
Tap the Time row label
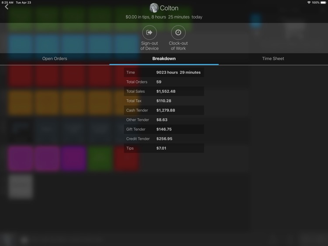(x=130, y=72)
